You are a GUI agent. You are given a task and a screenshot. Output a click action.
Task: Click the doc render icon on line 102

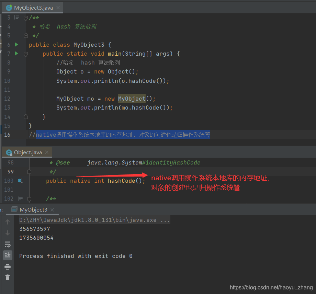click(20, 199)
